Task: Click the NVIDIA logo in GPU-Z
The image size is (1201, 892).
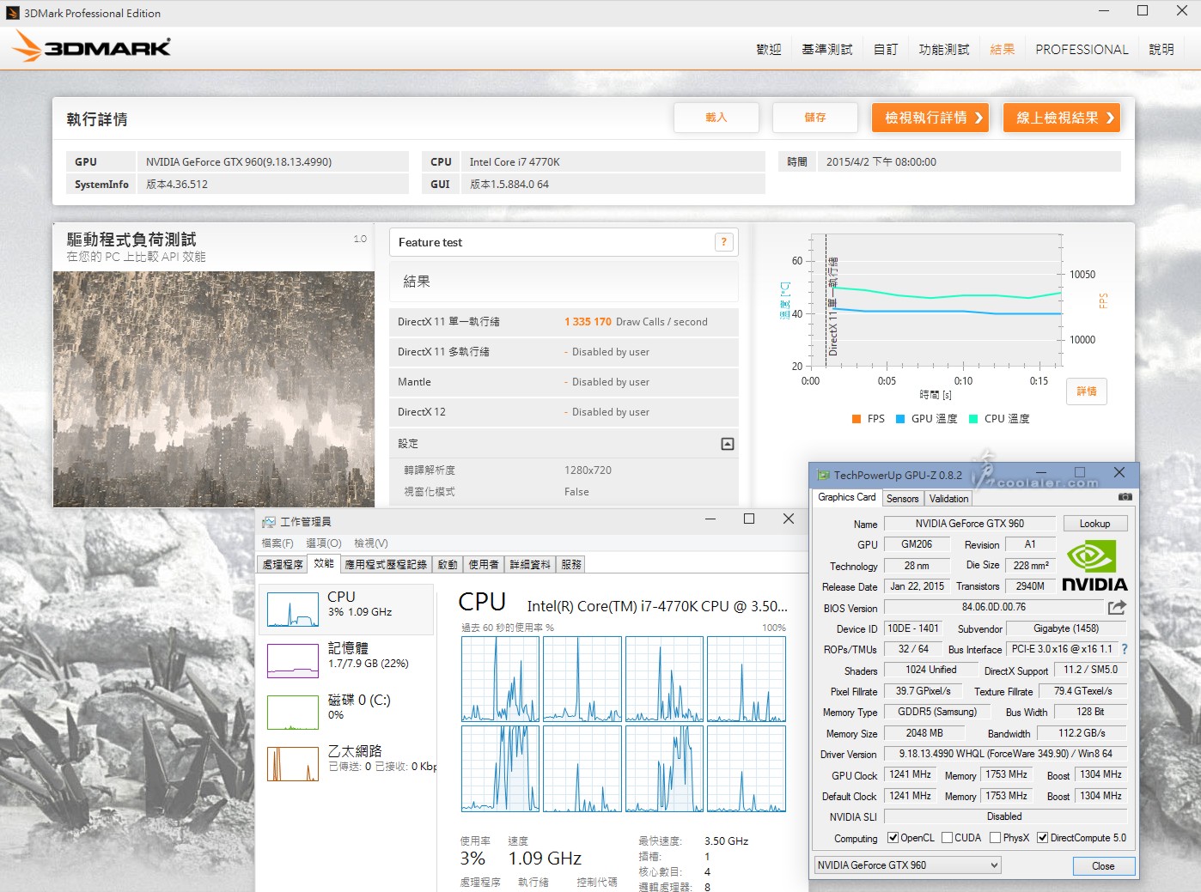Action: pyautogui.click(x=1094, y=566)
